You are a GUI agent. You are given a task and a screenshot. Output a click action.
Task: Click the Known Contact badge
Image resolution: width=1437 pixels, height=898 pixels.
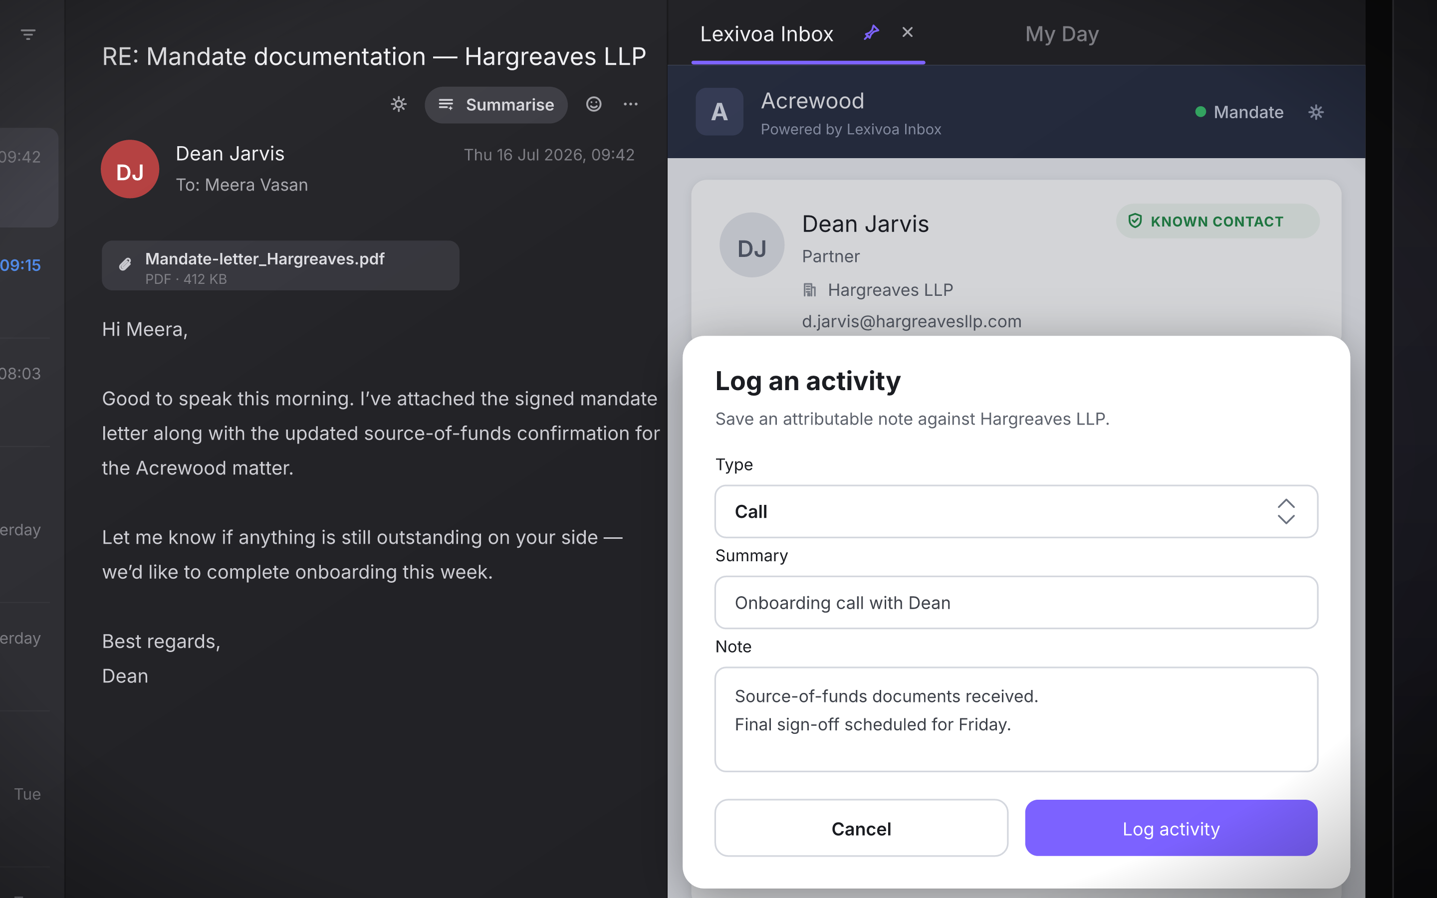1217,222
